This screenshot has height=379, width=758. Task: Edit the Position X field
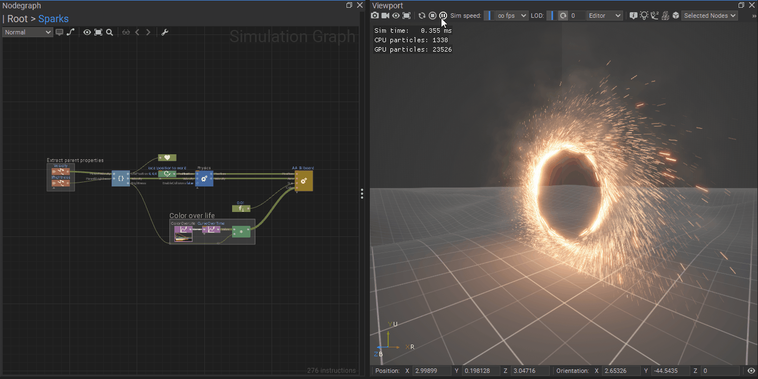[432, 371]
